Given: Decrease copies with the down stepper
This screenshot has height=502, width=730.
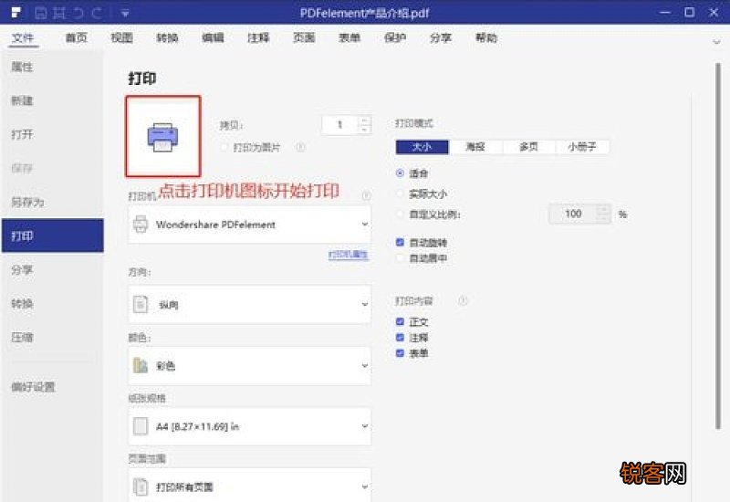Looking at the screenshot, I should 364,130.
